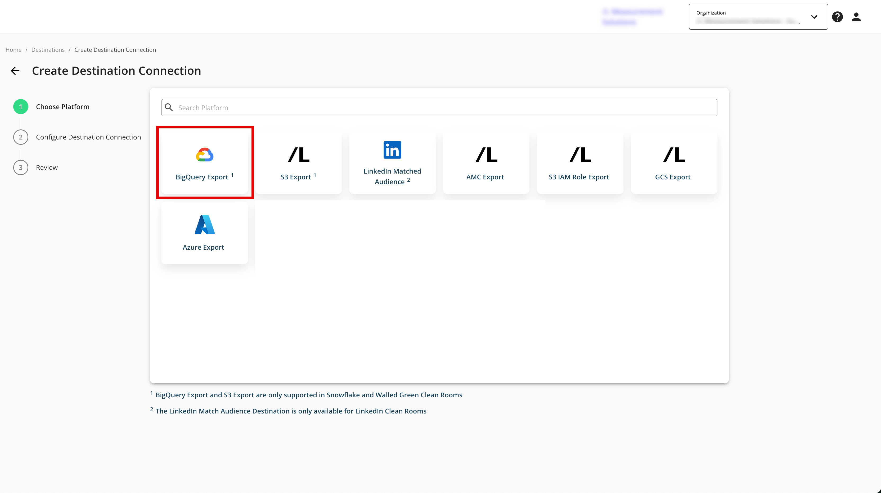
Task: Choose the S3 IAM Role Export logo
Action: click(x=580, y=155)
